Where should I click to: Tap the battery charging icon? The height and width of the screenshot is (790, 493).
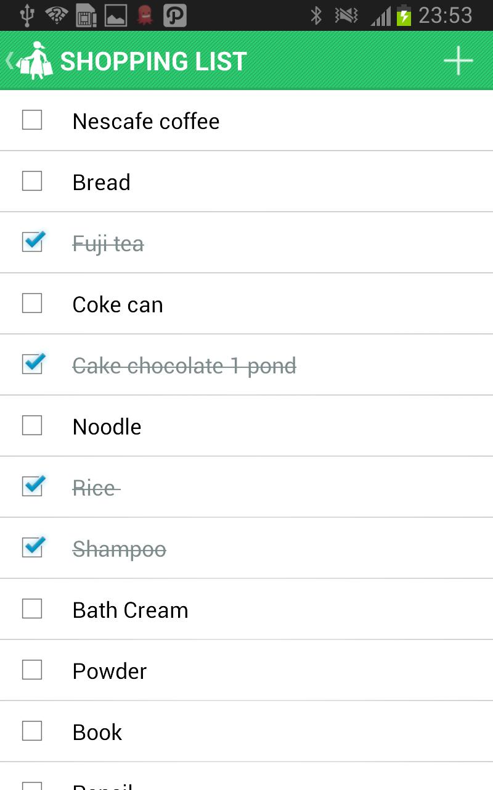[x=404, y=15]
